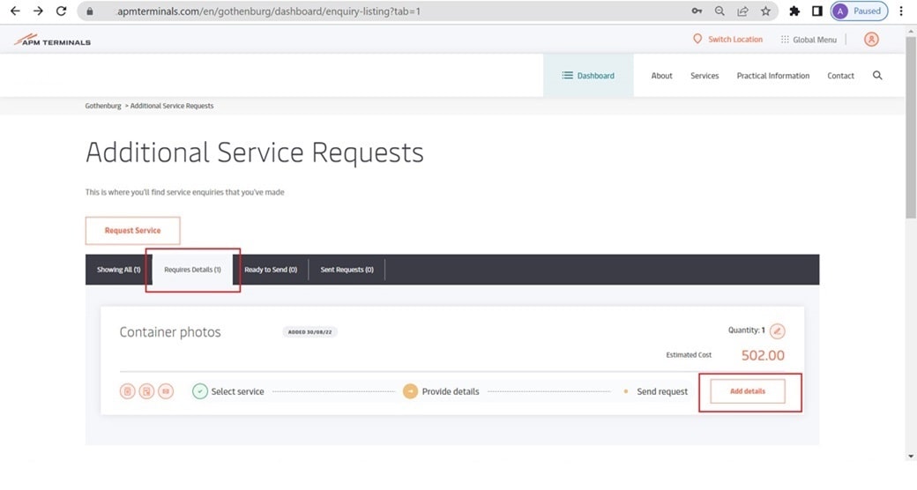
Task: Click the third round icon beside Select service
Action: [x=166, y=391]
